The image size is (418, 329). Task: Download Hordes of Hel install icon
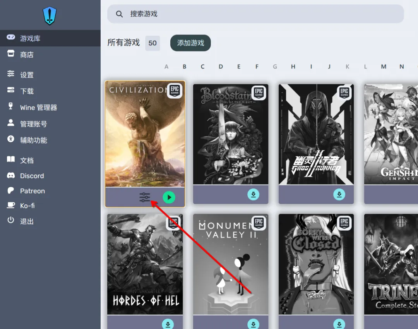[x=168, y=324]
